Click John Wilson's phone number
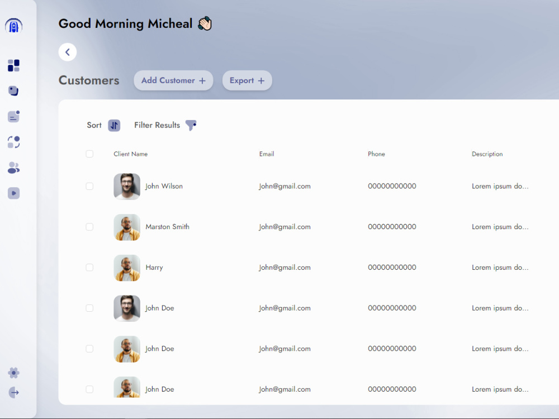559x419 pixels. 392,186
